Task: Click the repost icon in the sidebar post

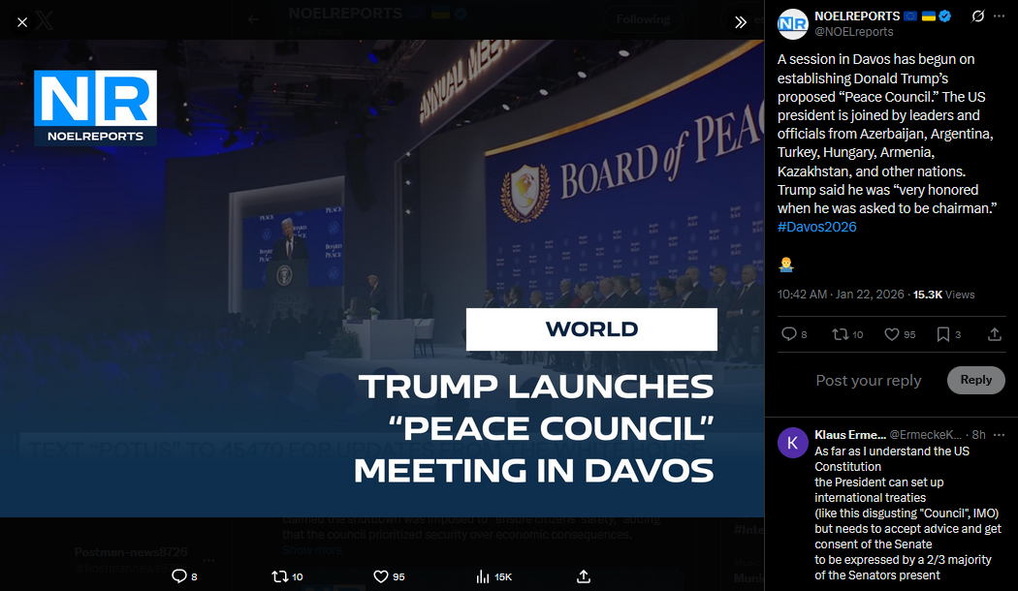Action: pos(841,334)
